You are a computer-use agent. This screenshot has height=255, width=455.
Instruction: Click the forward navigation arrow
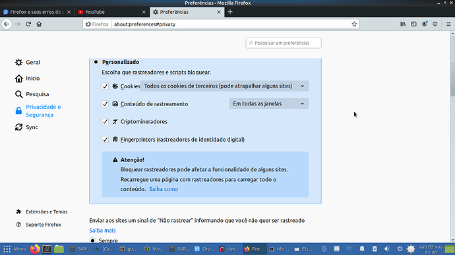(18, 24)
